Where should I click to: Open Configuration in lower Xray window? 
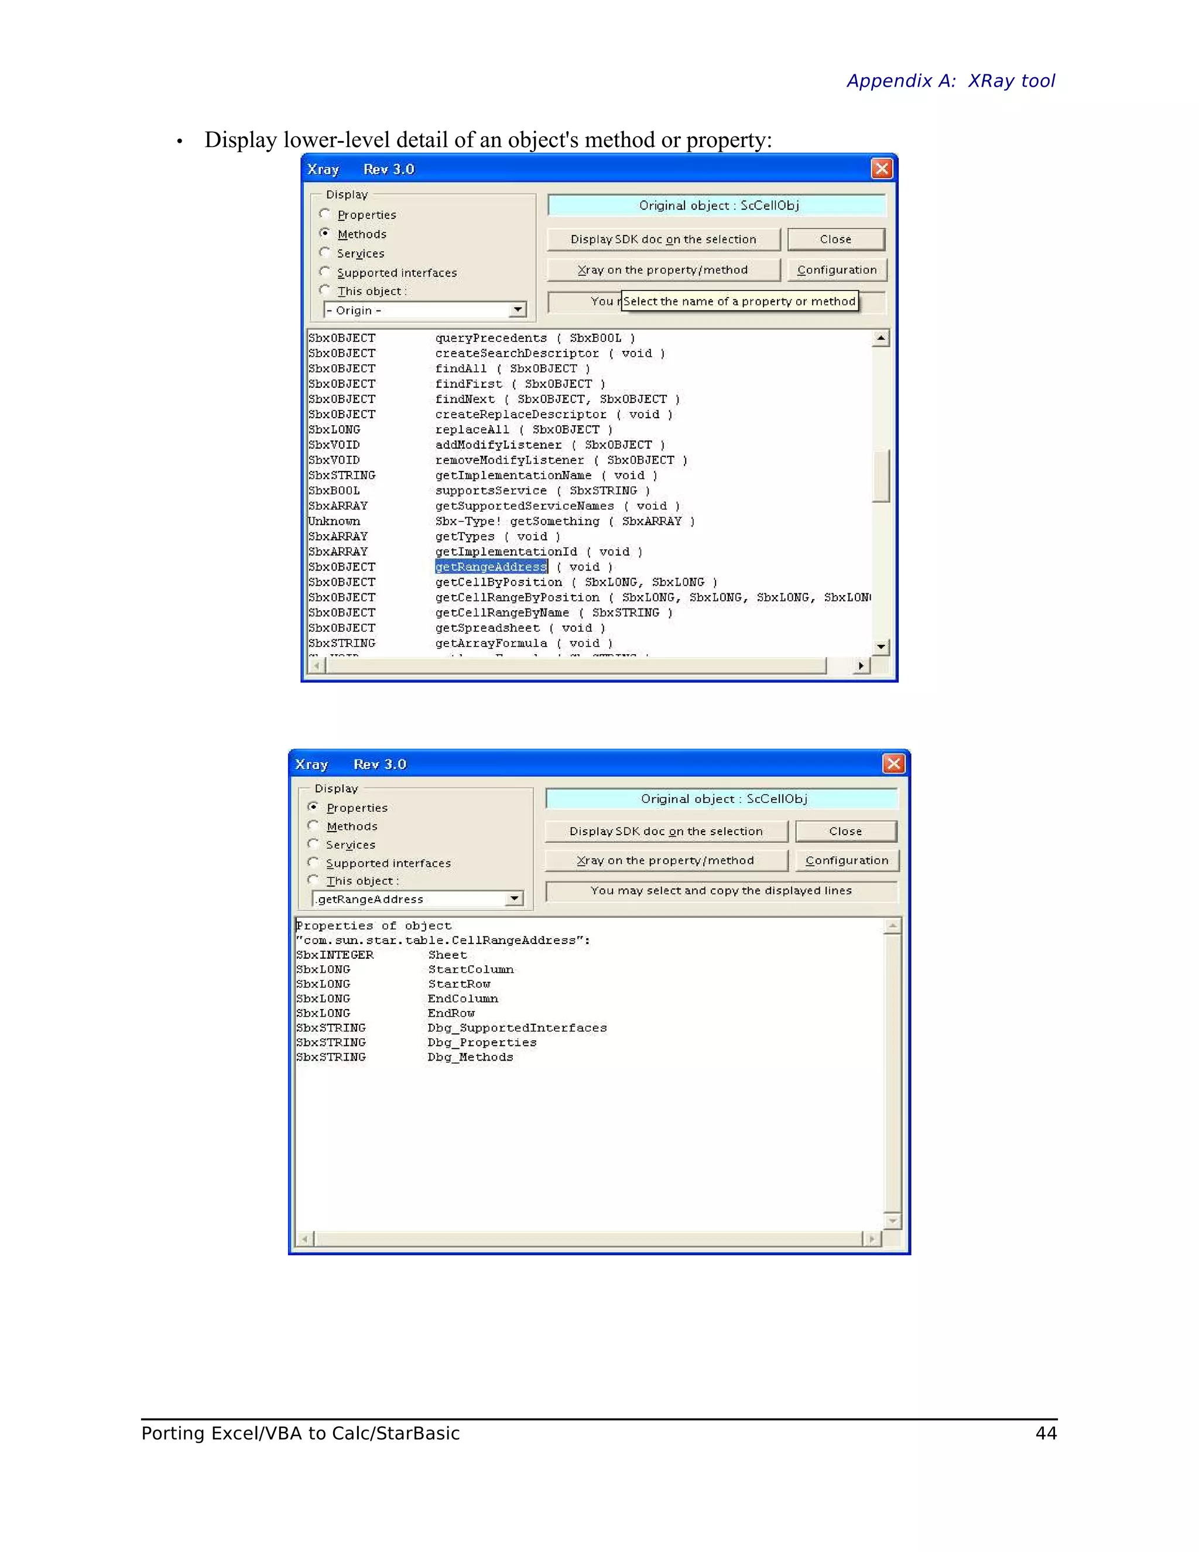pyautogui.click(x=847, y=860)
